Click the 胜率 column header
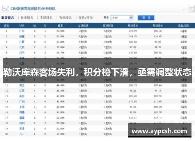 60,26
